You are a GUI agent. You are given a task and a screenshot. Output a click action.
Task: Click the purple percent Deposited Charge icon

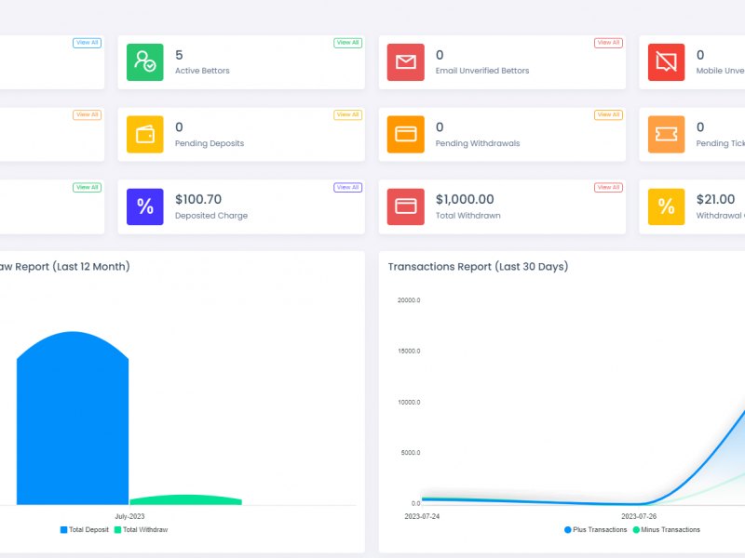point(145,206)
